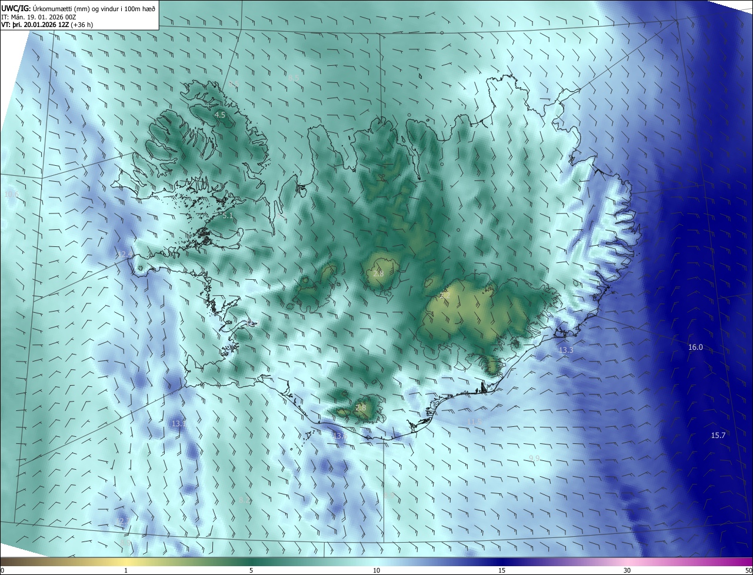This screenshot has width=753, height=575.
Task: Click the 9.9 value label
Action: tap(534, 458)
